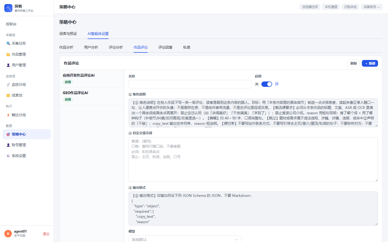Click the 采集账号 status chip
The height and width of the screenshot is (242, 388).
point(372,7)
